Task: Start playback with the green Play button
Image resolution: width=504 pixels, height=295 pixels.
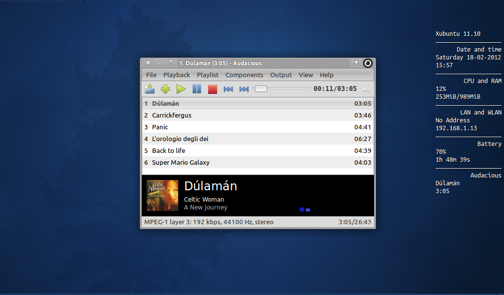Action: (181, 89)
